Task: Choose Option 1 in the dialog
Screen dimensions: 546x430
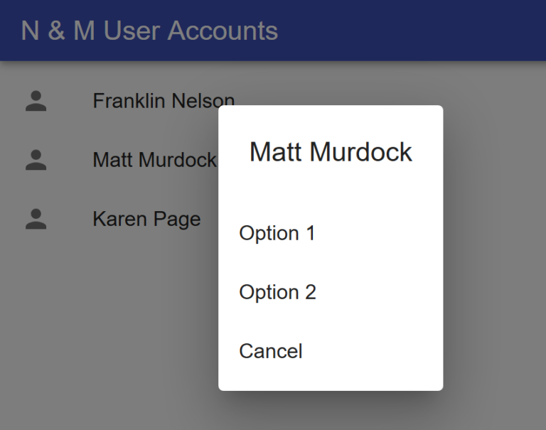Action: point(331,233)
